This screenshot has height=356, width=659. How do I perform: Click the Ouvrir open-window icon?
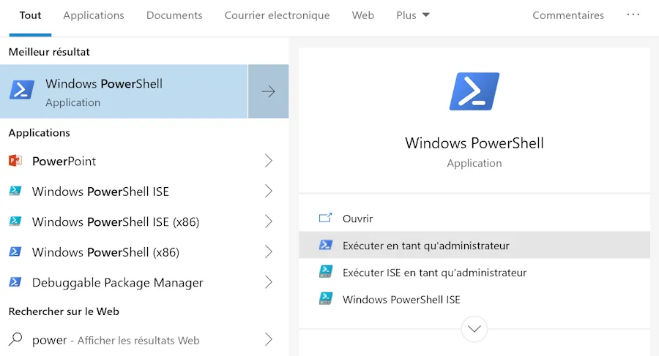(325, 218)
